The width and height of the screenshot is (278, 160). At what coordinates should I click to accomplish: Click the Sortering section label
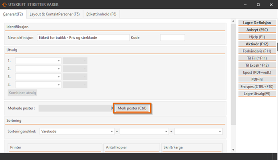(14, 120)
